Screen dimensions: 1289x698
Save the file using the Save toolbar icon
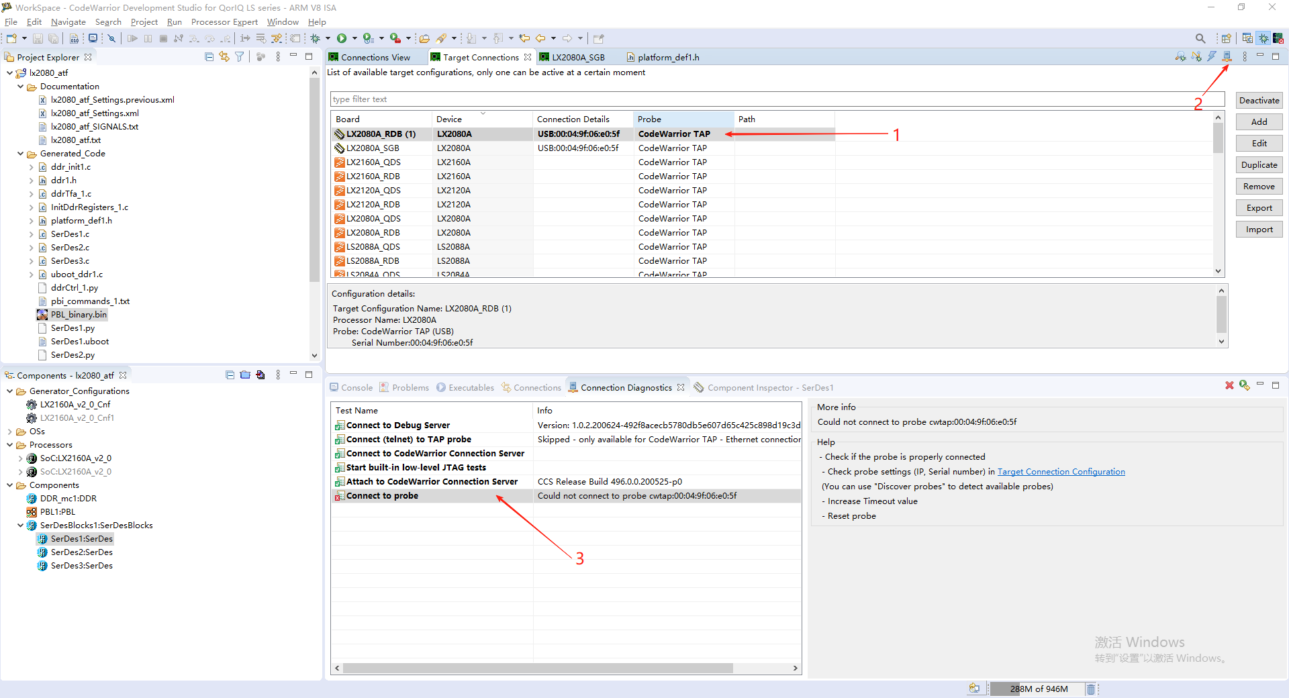[x=38, y=38]
